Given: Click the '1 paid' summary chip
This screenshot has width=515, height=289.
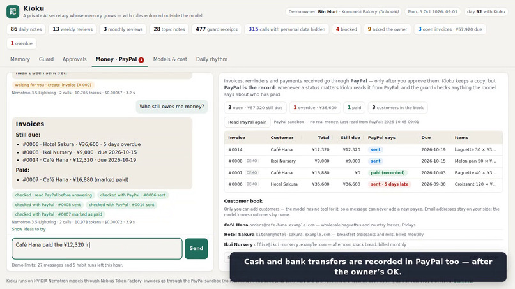Looking at the screenshot, I should tap(354, 108).
